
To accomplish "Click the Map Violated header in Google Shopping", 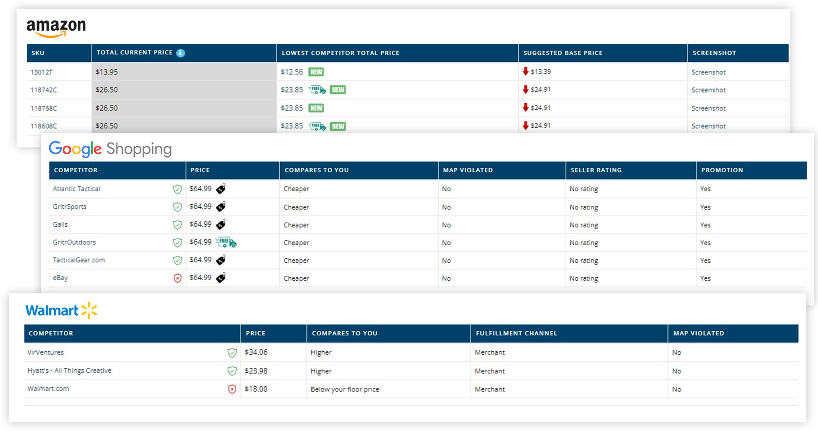I will coord(468,170).
